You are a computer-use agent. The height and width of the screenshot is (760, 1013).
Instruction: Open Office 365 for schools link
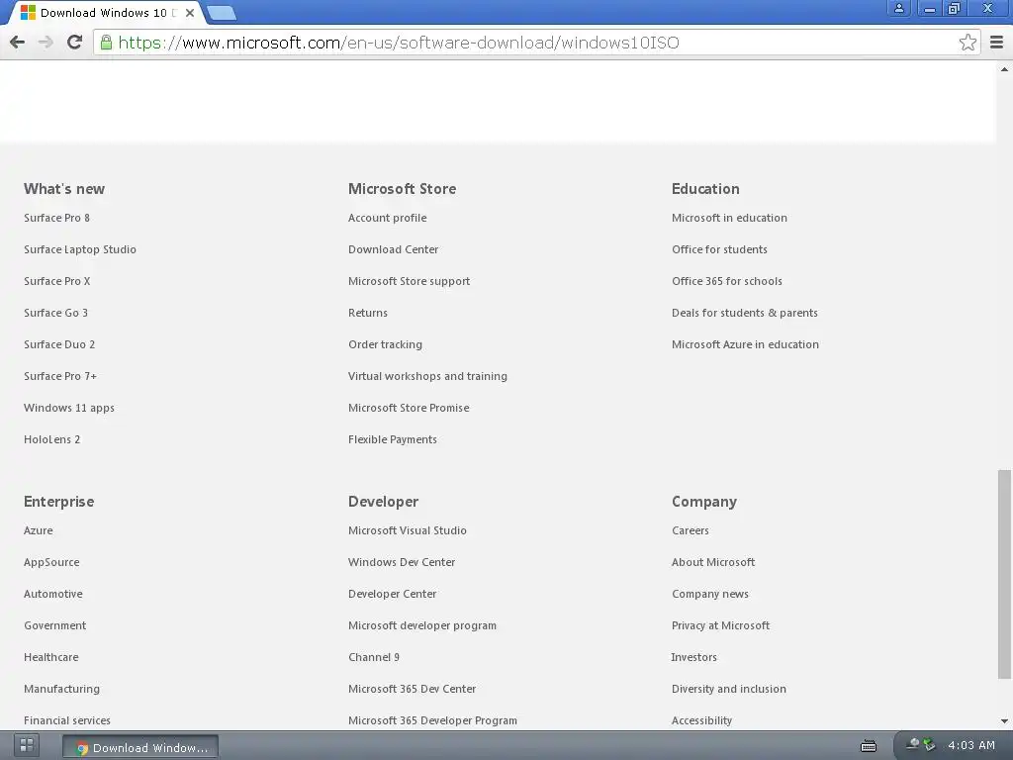coord(727,281)
